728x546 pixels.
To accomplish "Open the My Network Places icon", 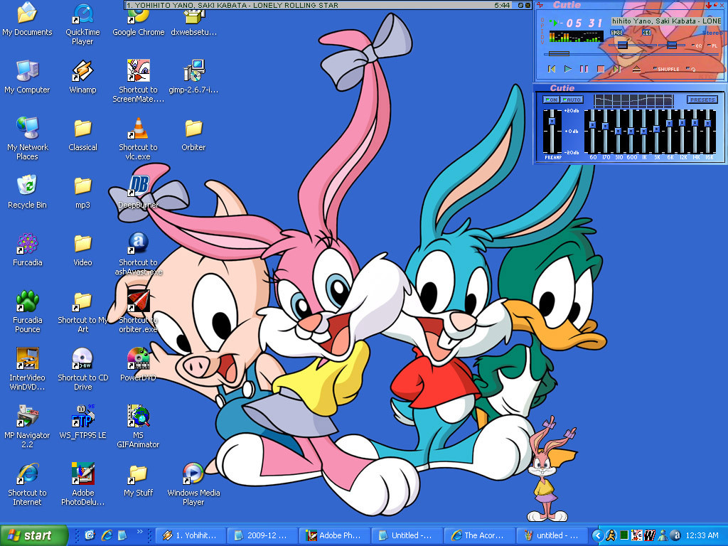I will tap(28, 139).
